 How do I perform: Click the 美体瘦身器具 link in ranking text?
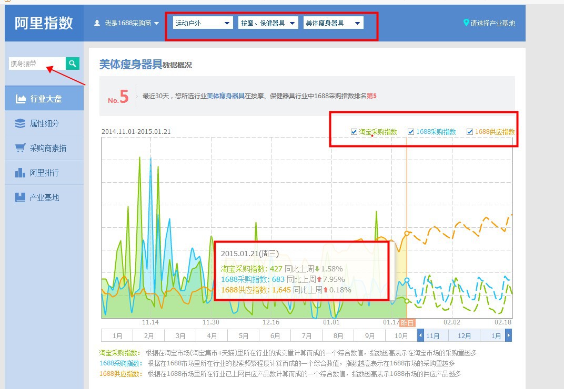(x=226, y=96)
